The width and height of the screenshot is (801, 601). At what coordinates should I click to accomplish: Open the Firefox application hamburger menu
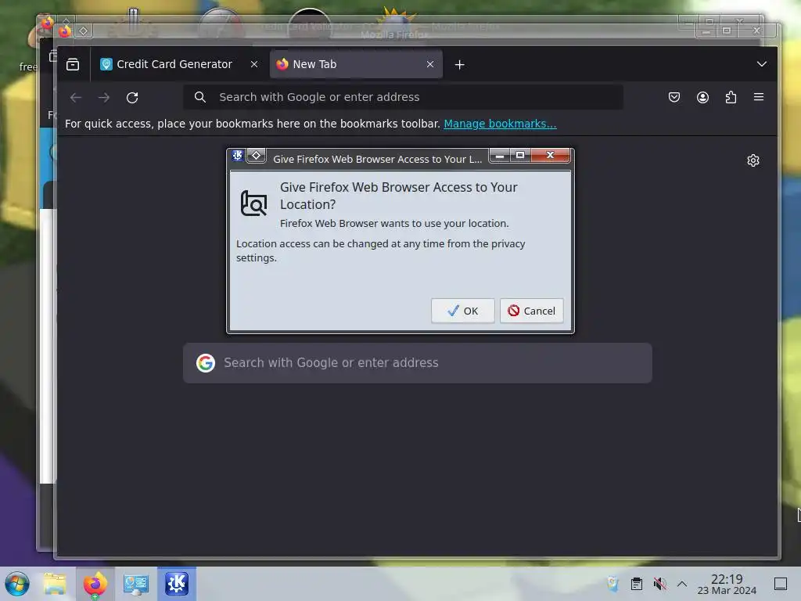coord(759,97)
